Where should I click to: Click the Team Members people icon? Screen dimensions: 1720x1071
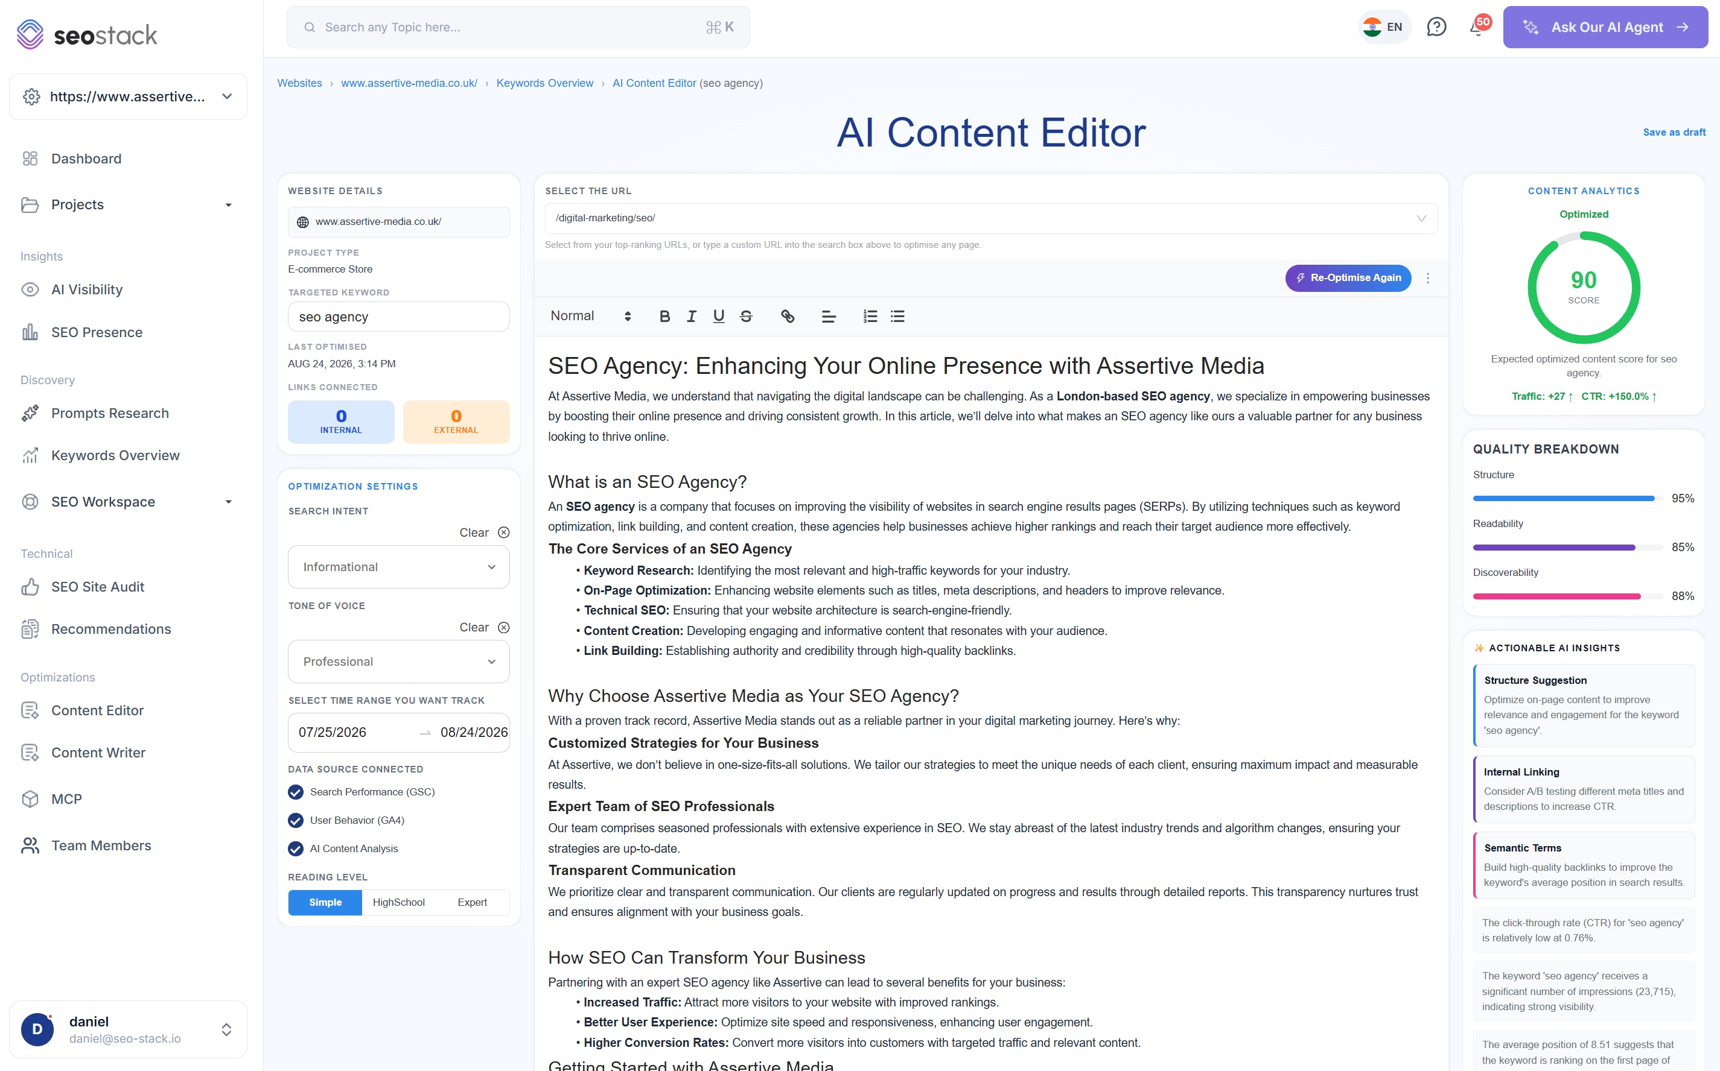(30, 845)
